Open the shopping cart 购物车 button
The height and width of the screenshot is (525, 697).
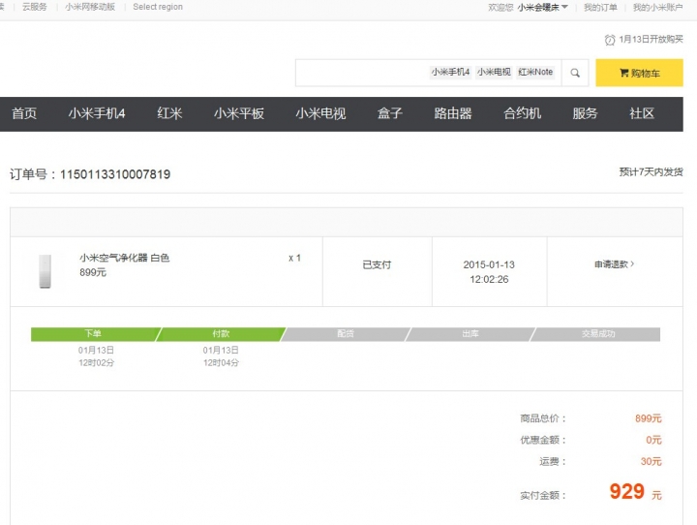(x=639, y=73)
